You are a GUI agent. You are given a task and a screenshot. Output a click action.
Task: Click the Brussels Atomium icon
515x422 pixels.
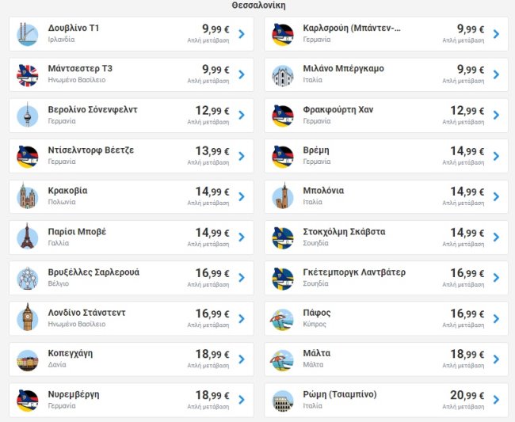(x=28, y=278)
